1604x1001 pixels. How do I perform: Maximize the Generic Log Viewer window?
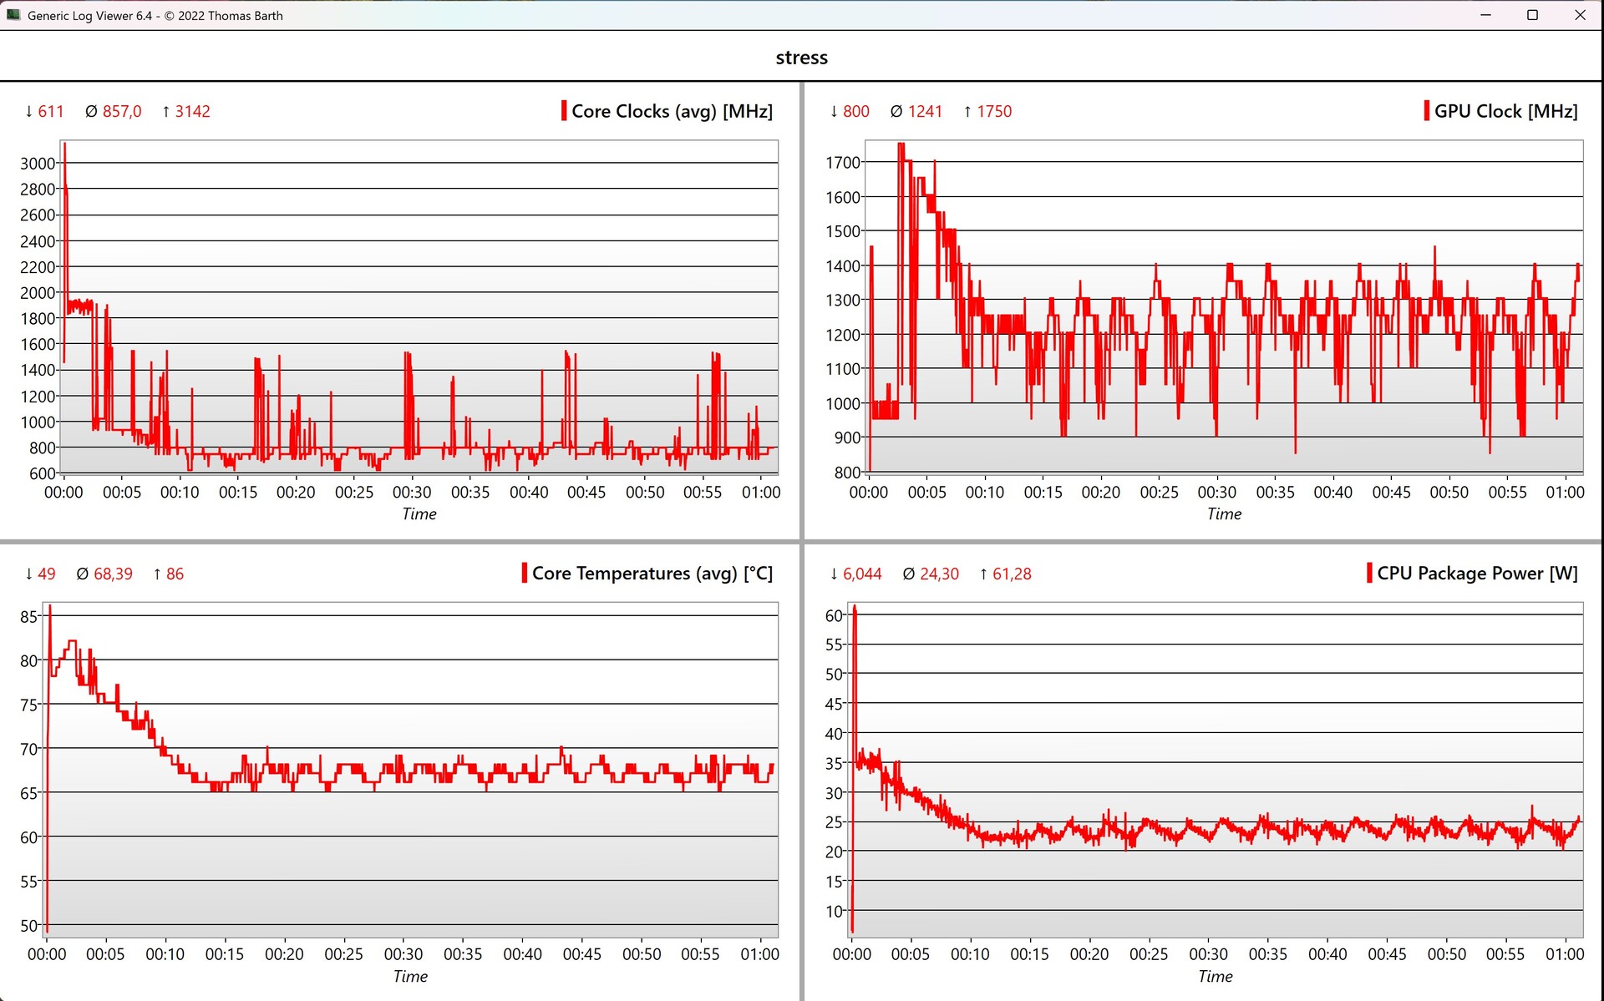[x=1532, y=15]
